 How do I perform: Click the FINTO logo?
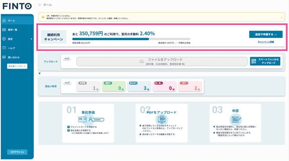[x=17, y=6]
